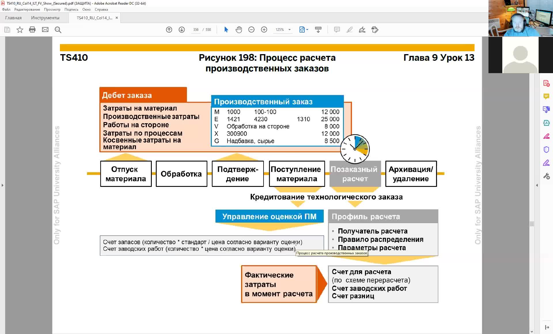Expand the left navigation pane arrow
The width and height of the screenshot is (553, 334).
[2, 185]
